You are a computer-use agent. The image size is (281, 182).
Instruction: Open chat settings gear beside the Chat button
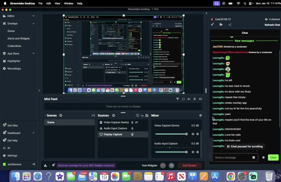(264, 157)
